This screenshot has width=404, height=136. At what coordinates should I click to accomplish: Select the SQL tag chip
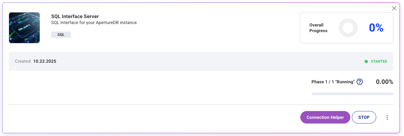pyautogui.click(x=61, y=35)
